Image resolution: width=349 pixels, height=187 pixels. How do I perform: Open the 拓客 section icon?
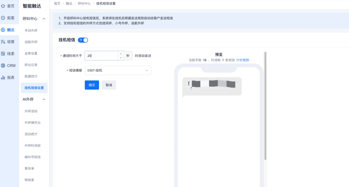coord(3,18)
